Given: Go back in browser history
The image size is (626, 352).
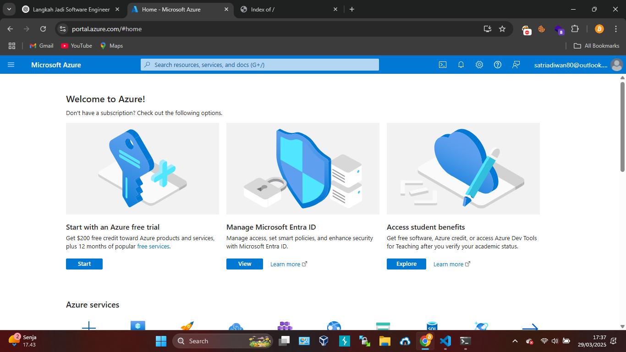Looking at the screenshot, I should tap(10, 29).
